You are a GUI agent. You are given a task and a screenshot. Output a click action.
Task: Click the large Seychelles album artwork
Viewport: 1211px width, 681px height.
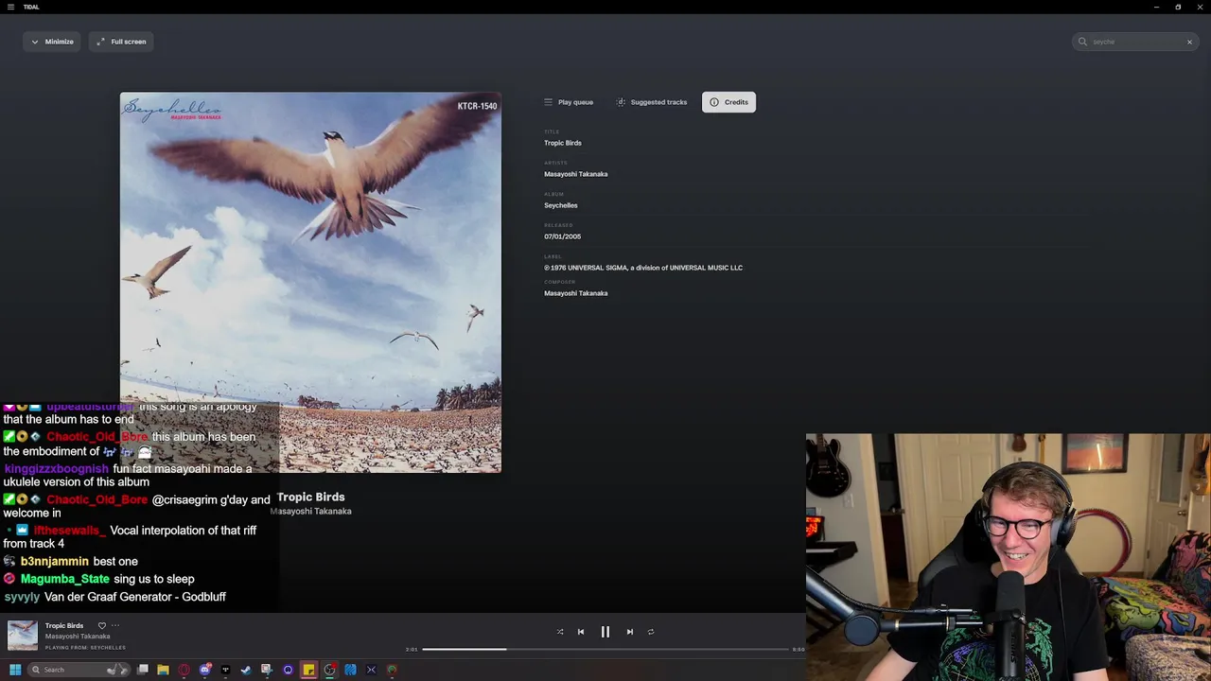[310, 282]
